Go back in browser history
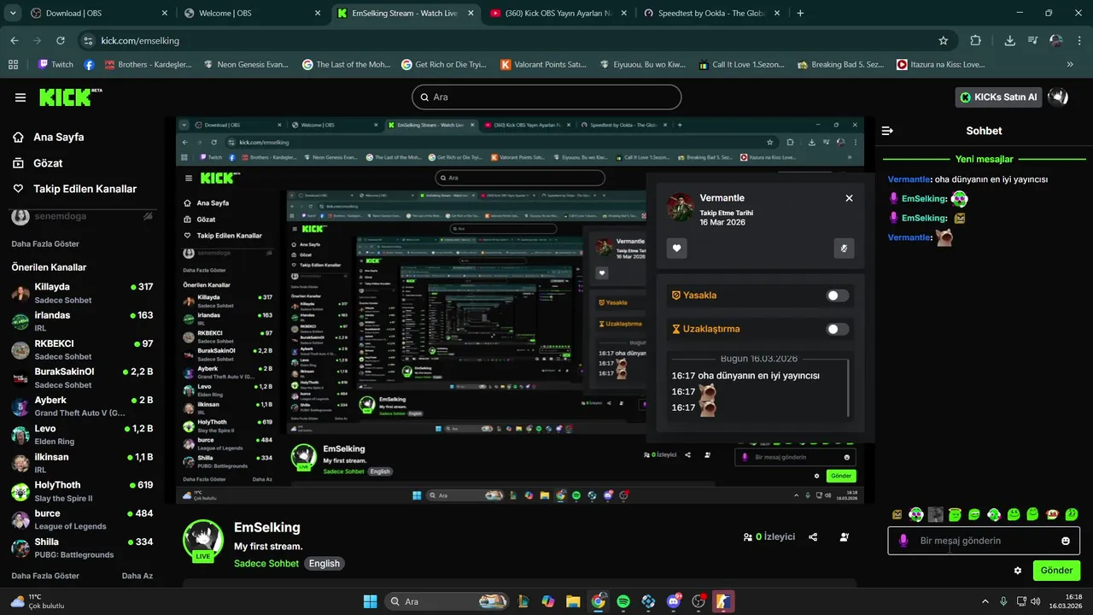The image size is (1093, 615). [x=15, y=40]
